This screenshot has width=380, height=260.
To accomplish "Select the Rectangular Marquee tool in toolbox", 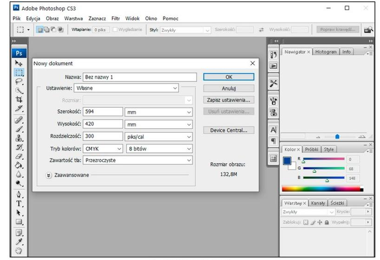I will pyautogui.click(x=19, y=72).
